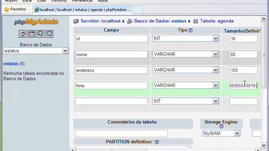Click the size input containing 150
Viewport: 269px width, 151px height.
click(244, 70)
